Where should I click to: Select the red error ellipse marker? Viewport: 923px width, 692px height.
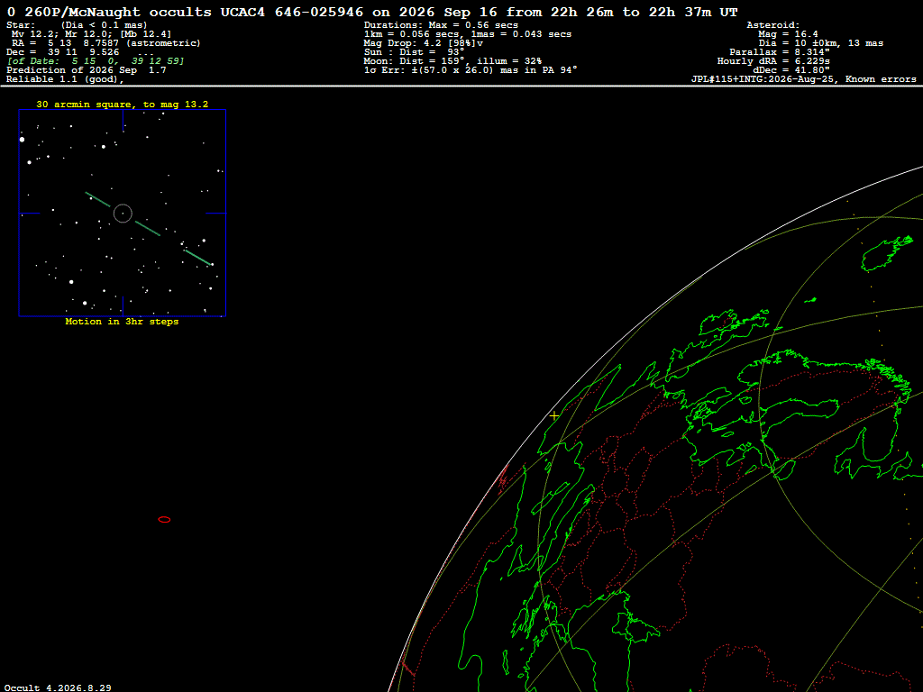(164, 520)
